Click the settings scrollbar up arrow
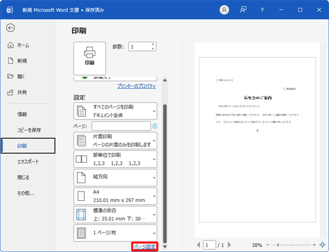Screen dimensions: 329x252 click(x=165, y=80)
